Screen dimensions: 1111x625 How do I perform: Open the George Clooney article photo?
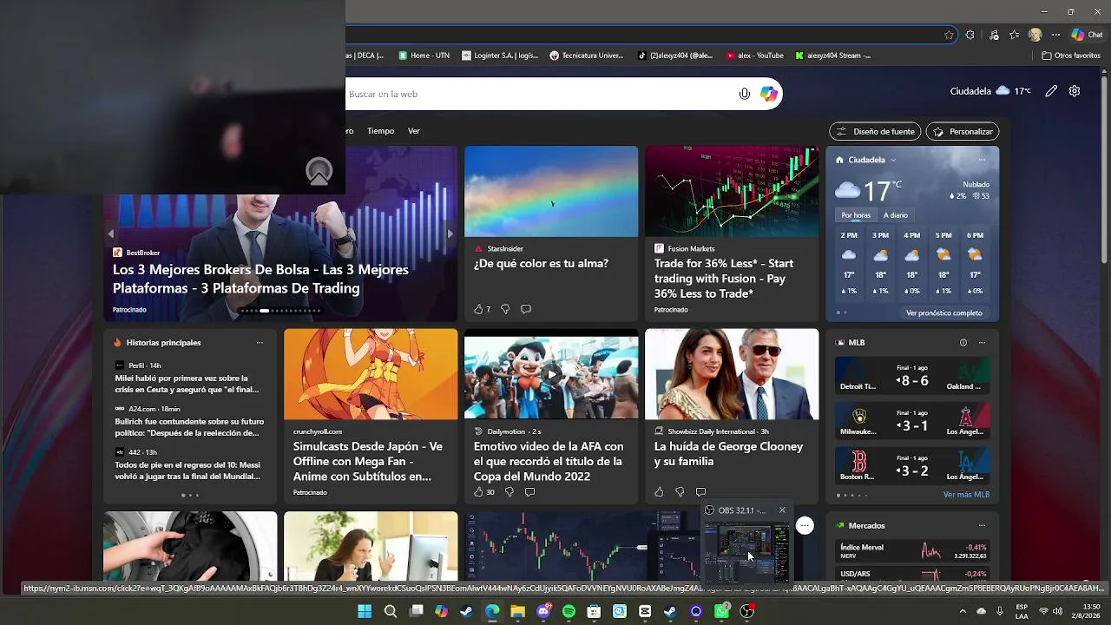pos(732,374)
